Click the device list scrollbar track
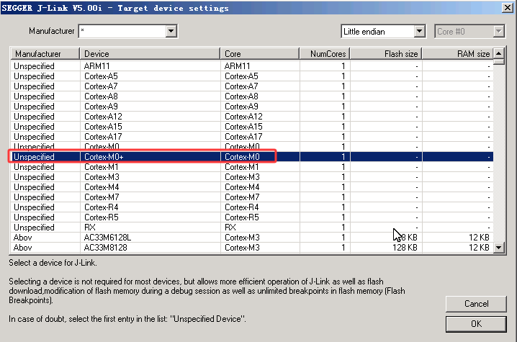Viewport: 517px width, 342px height. coord(499,153)
